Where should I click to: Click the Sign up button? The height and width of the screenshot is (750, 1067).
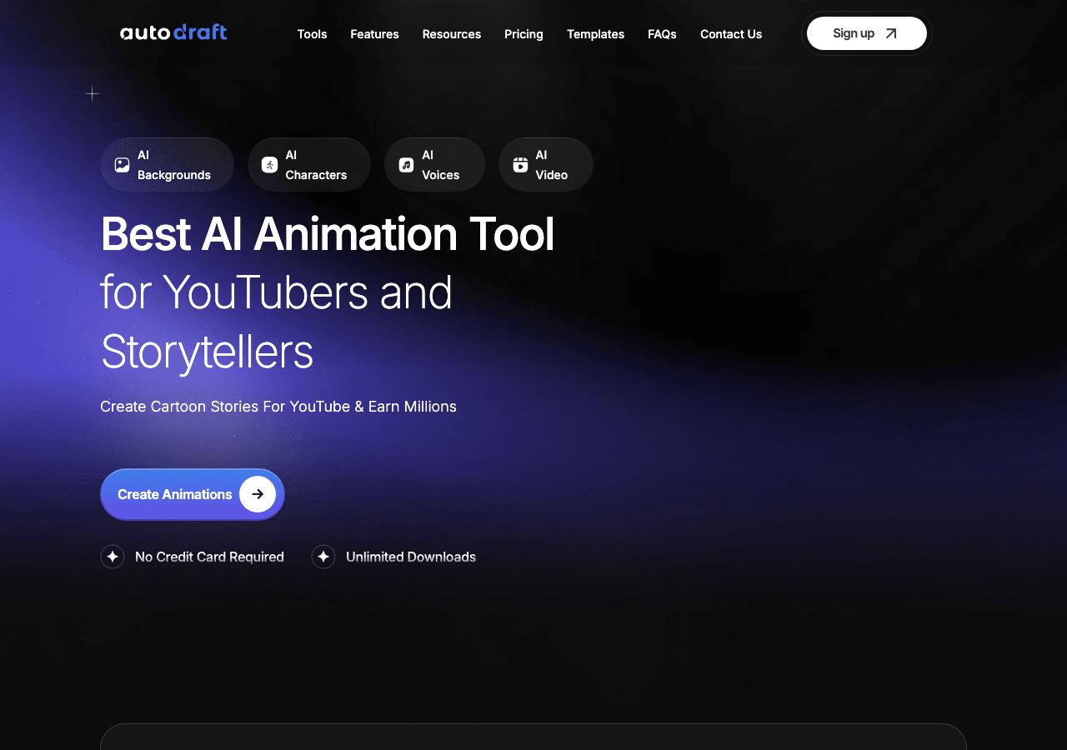tap(867, 33)
